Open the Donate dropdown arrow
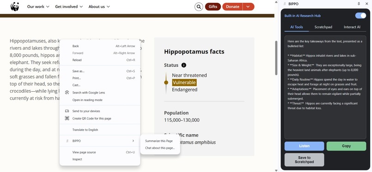The width and height of the screenshot is (372, 172). click(x=248, y=6)
